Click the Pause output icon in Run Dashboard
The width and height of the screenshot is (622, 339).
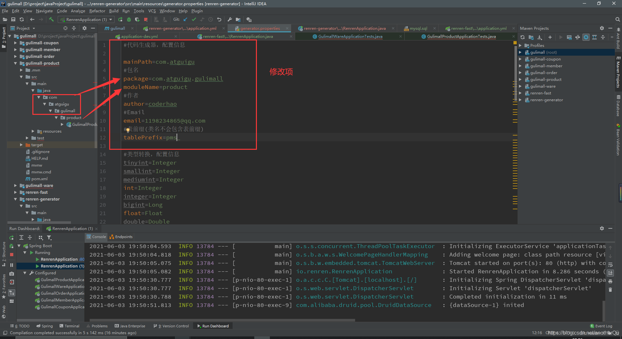12,265
